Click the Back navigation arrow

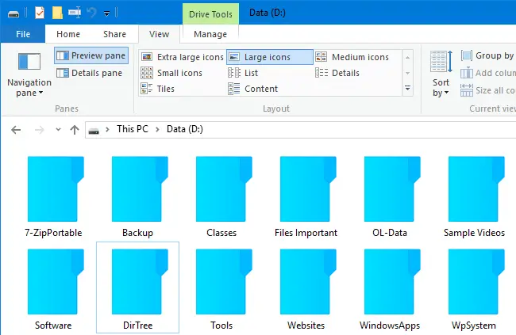(16, 129)
